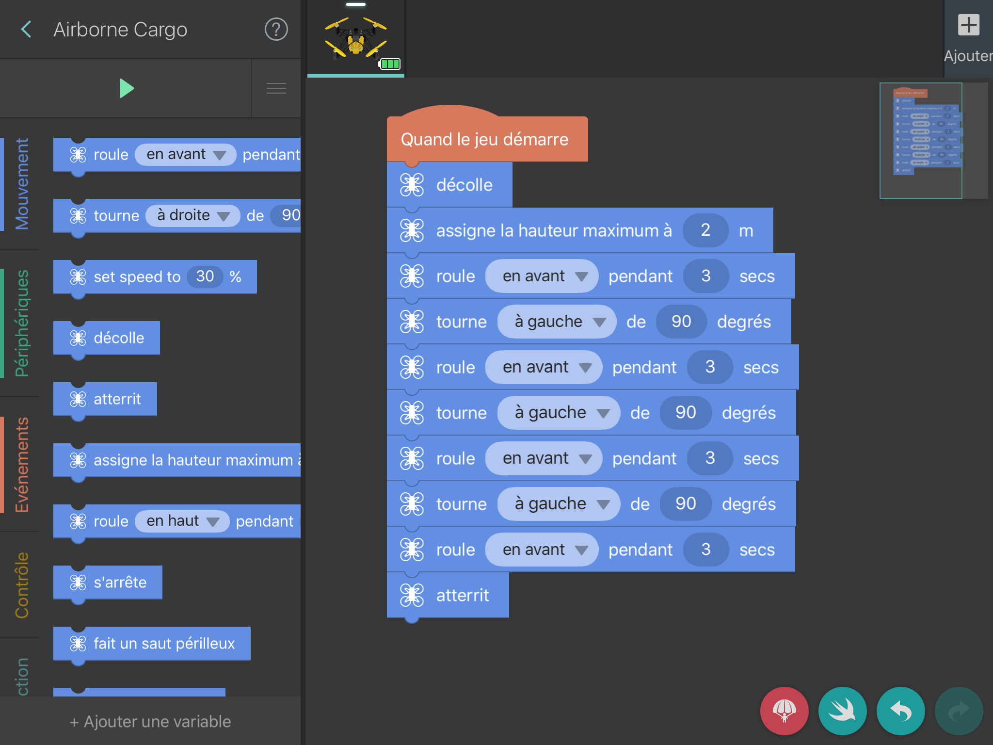The height and width of the screenshot is (745, 993).
Task: Open the hamburger menu beside play
Action: click(x=276, y=88)
